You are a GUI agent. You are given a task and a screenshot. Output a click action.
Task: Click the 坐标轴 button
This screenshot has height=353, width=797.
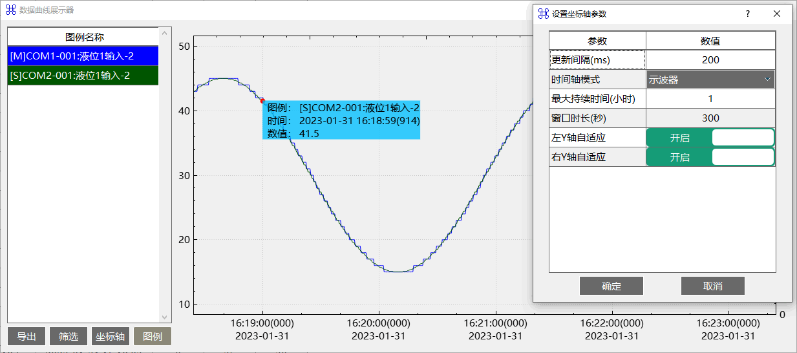click(x=111, y=336)
